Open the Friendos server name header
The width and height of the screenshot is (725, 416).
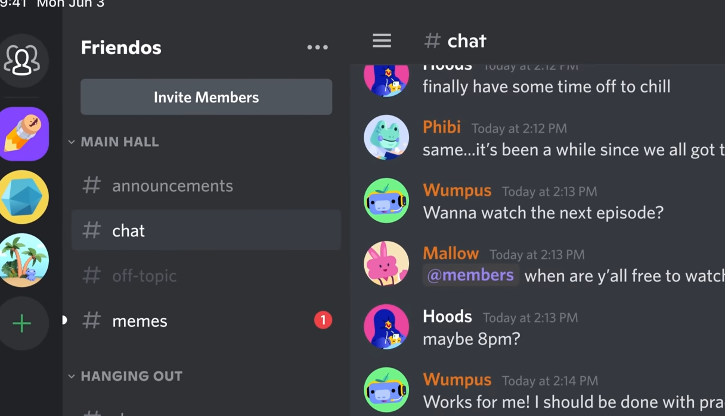click(x=121, y=48)
